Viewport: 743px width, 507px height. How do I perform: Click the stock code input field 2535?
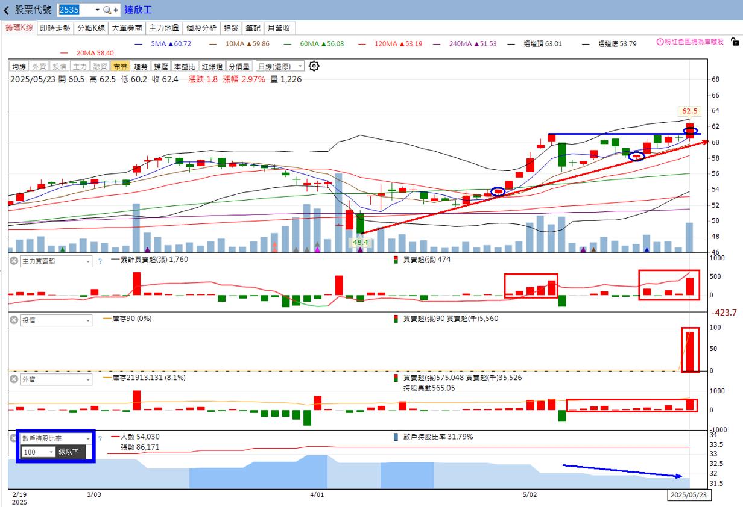coord(75,10)
